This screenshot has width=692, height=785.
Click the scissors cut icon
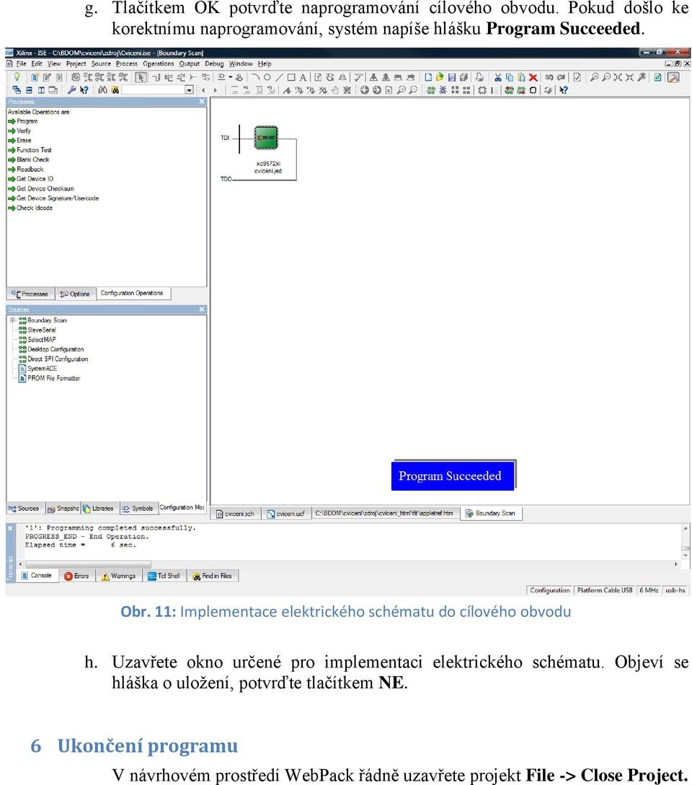pyautogui.click(x=497, y=77)
